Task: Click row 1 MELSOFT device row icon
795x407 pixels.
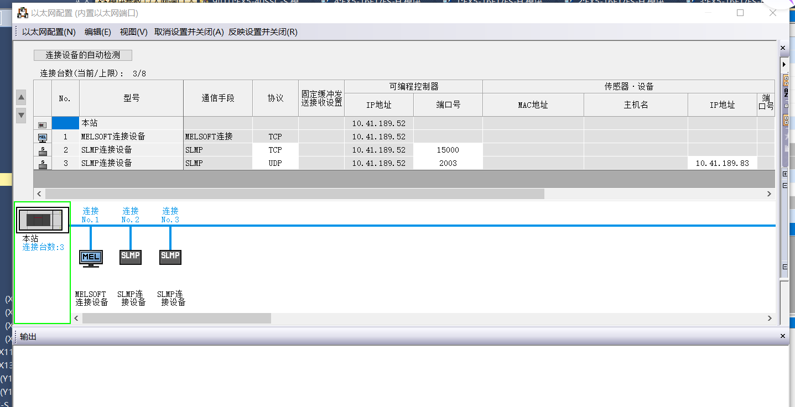Action: [x=43, y=137]
